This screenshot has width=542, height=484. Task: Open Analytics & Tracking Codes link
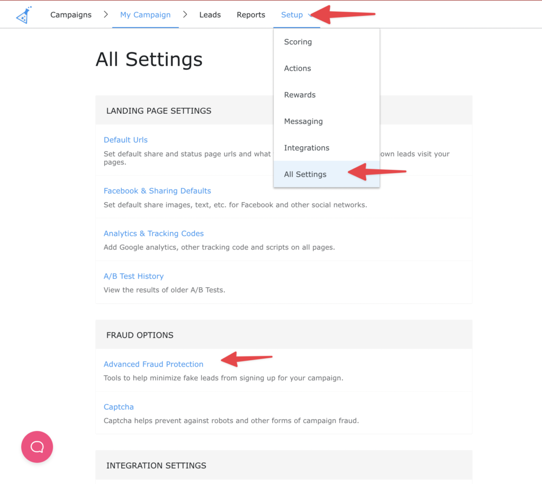[x=153, y=233]
